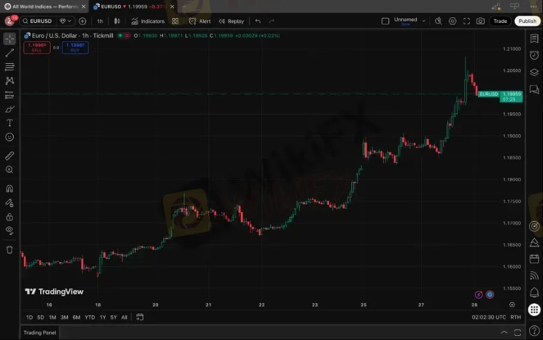Set the date range to 5D
Screen dimensions: 543x340
point(40,317)
